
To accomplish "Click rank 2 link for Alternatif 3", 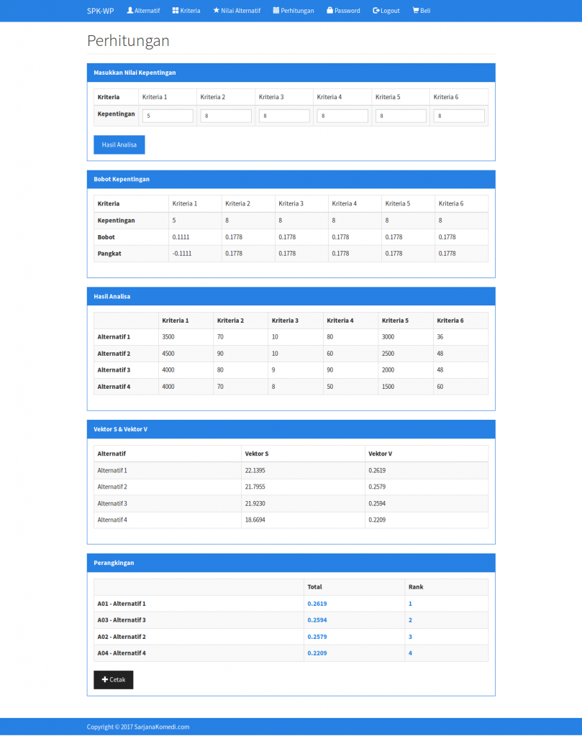I will [410, 620].
